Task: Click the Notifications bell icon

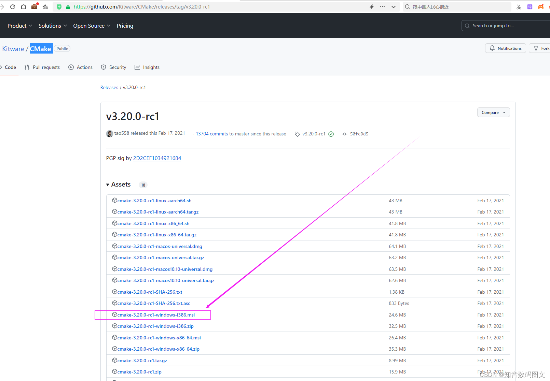Action: coord(492,48)
